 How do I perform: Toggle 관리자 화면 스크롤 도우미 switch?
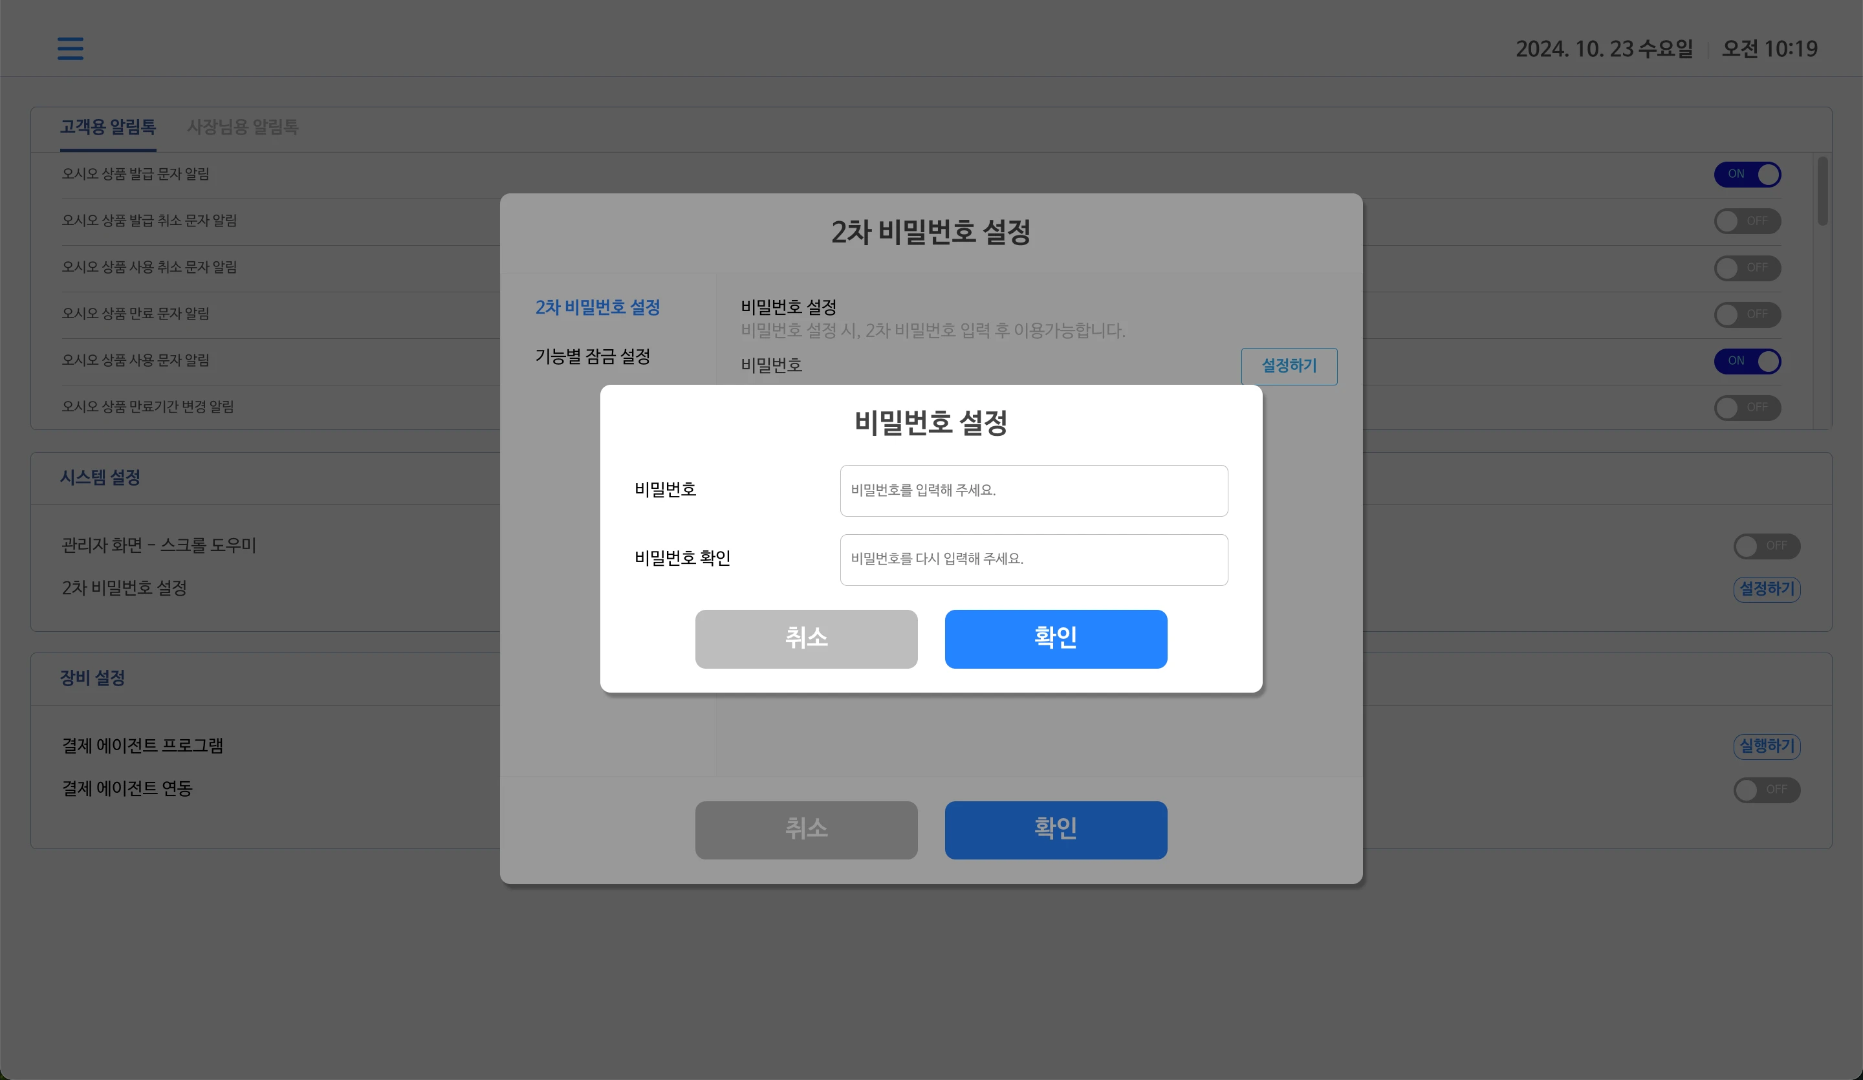pos(1766,546)
